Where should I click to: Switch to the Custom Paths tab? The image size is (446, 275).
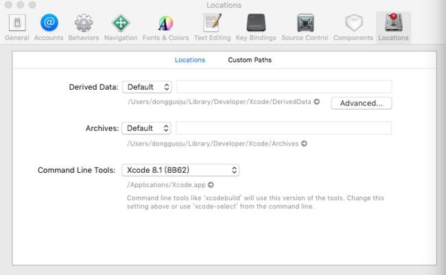(250, 60)
